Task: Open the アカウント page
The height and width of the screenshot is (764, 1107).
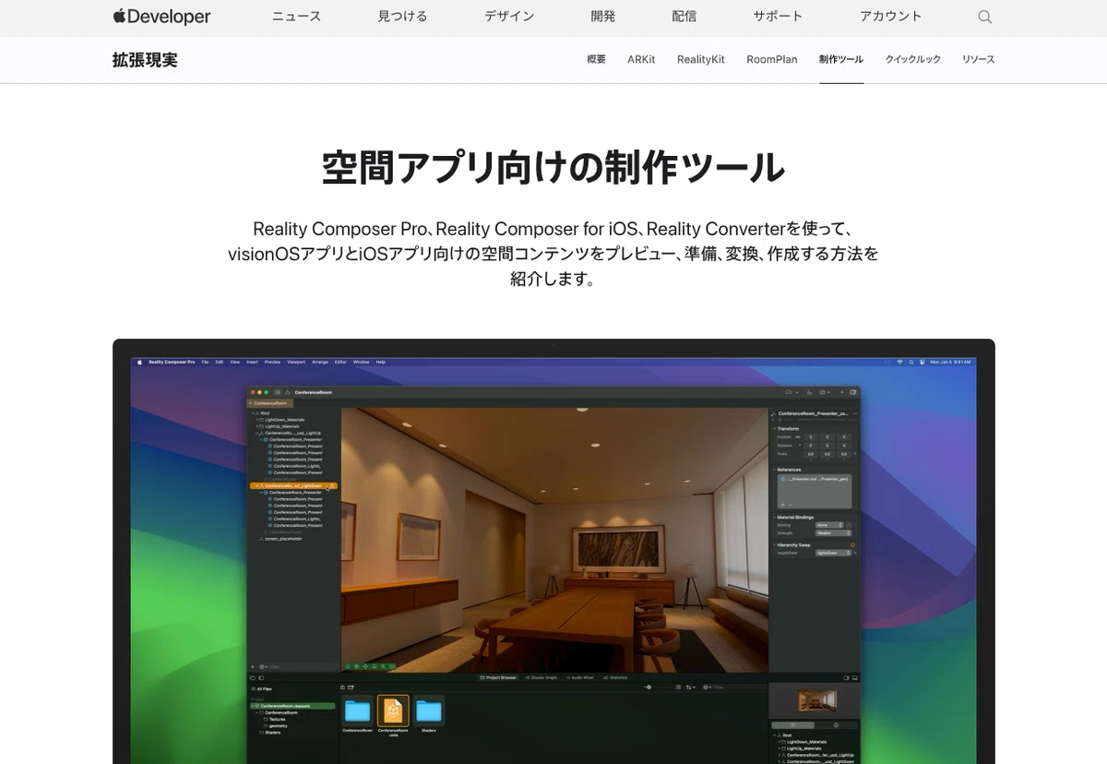Action: pyautogui.click(x=890, y=17)
